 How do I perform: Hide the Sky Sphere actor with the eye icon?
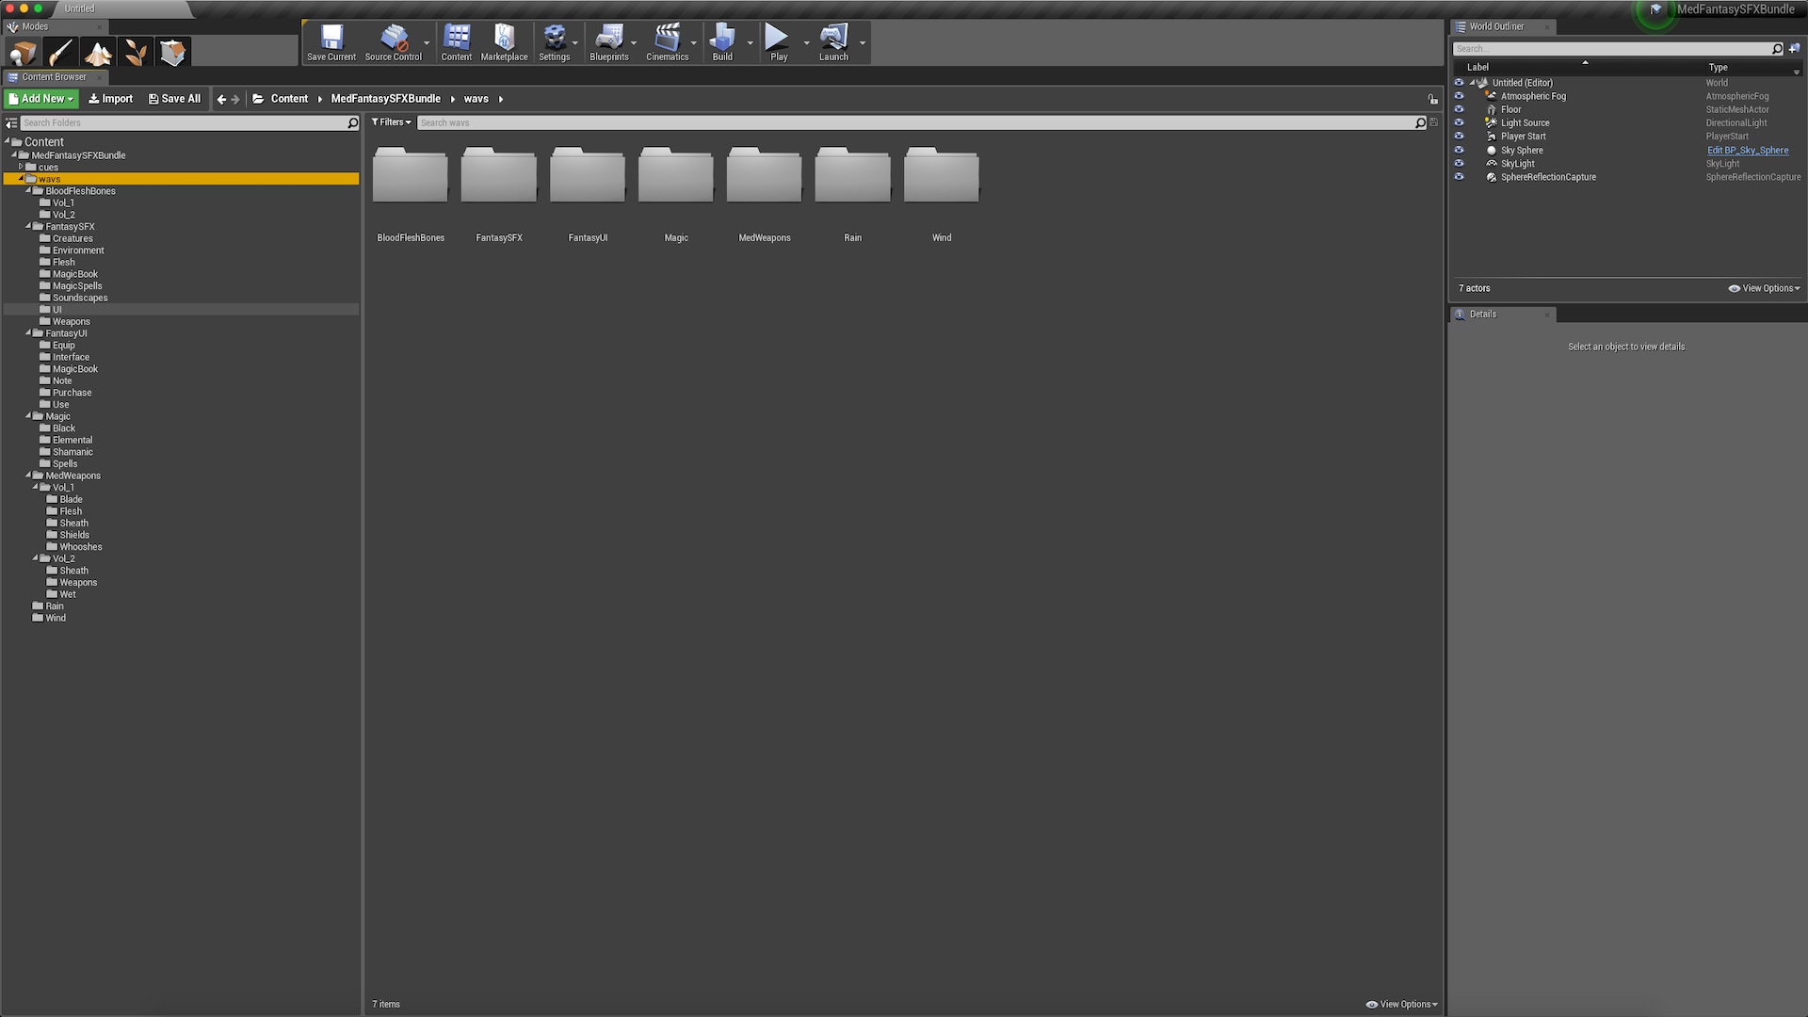pyautogui.click(x=1459, y=150)
